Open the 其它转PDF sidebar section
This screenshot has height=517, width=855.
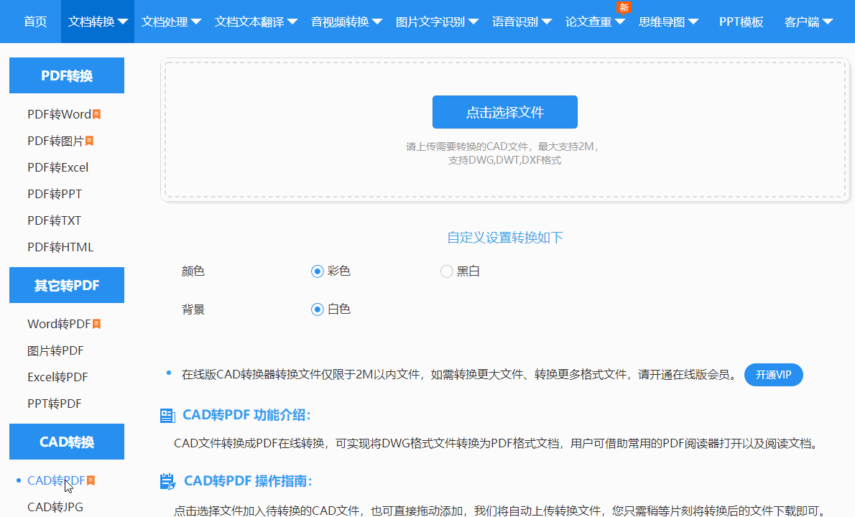(x=67, y=285)
